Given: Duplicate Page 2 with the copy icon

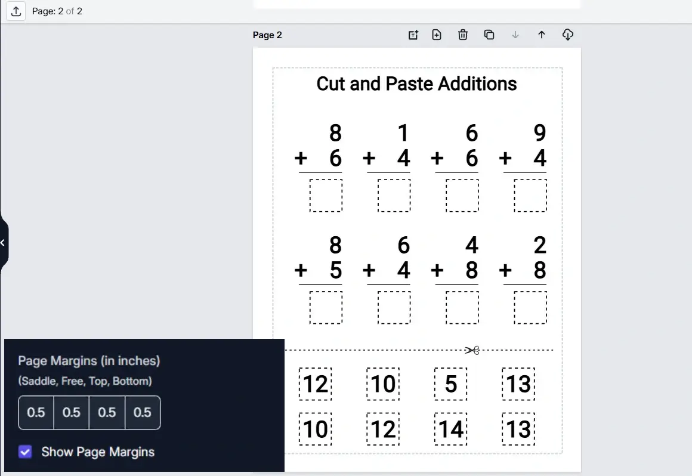Looking at the screenshot, I should [x=489, y=35].
